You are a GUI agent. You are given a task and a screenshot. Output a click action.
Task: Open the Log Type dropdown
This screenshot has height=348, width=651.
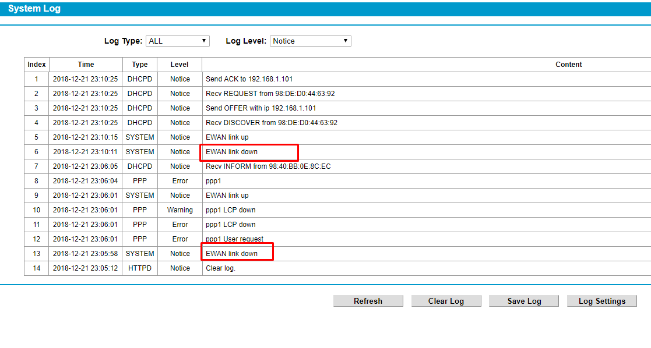tap(177, 41)
